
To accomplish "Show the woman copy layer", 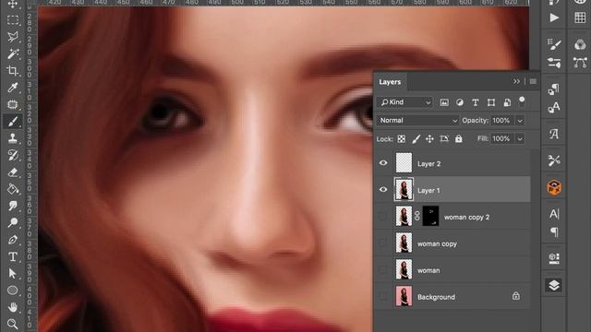I will (383, 243).
